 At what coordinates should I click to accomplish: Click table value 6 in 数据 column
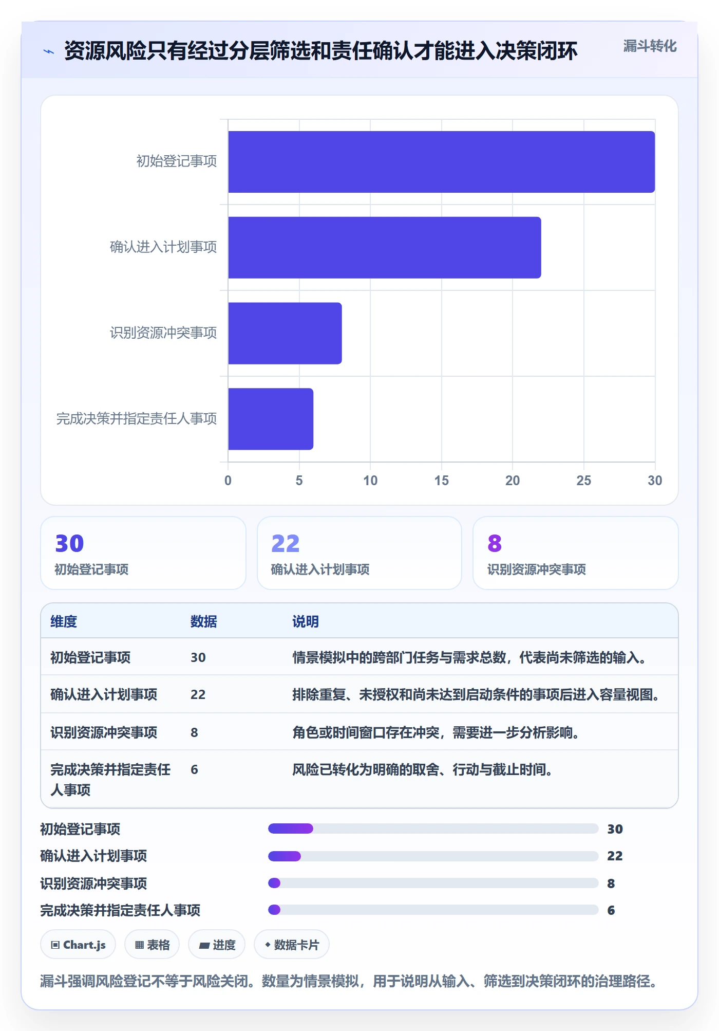coord(194,769)
